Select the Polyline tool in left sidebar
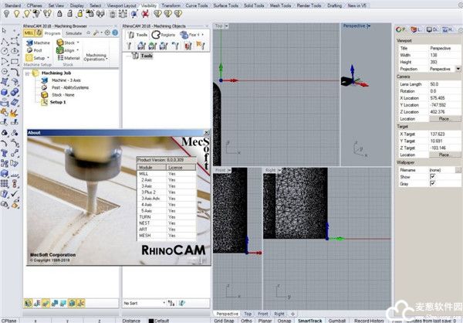The width and height of the screenshot is (463, 323). coord(5,41)
